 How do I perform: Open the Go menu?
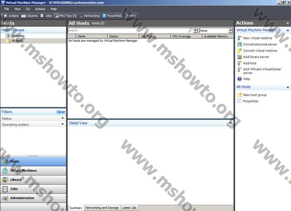(28, 9)
